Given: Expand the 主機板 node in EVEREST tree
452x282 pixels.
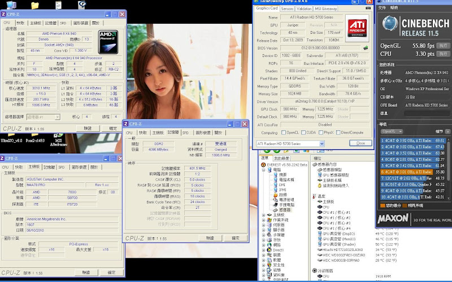Looking at the screenshot, I should [263, 215].
